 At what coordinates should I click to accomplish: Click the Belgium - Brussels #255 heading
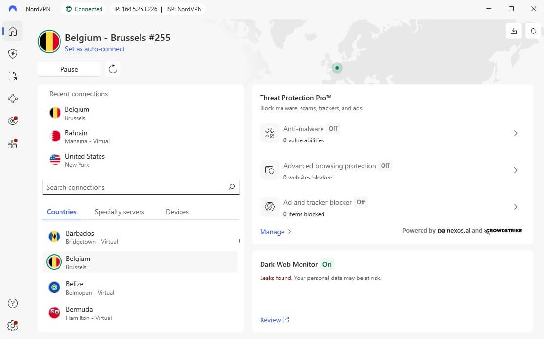[118, 38]
